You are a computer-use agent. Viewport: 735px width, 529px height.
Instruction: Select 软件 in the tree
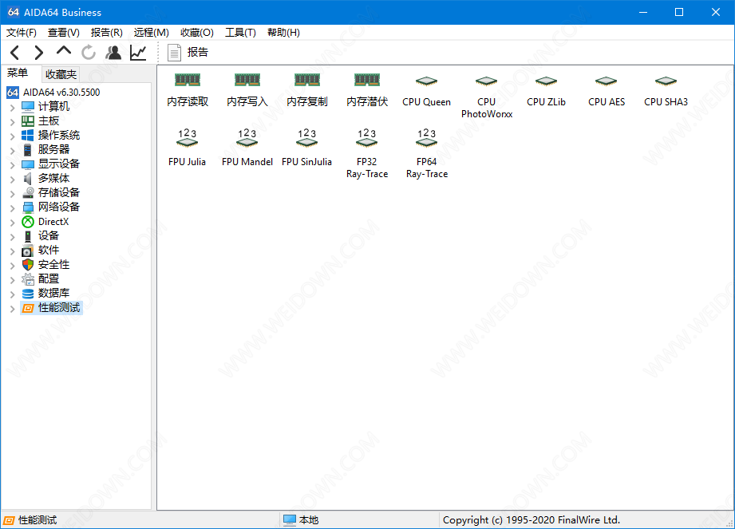coord(41,251)
